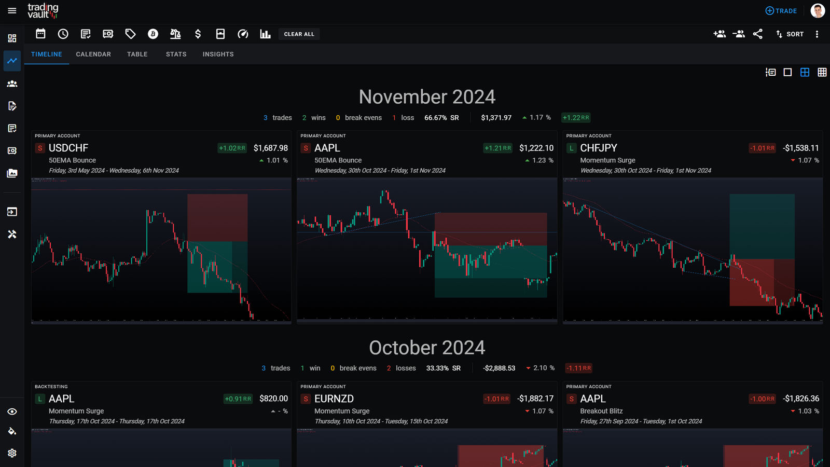The width and height of the screenshot is (830, 467).
Task: Open the share options
Action: (757, 34)
